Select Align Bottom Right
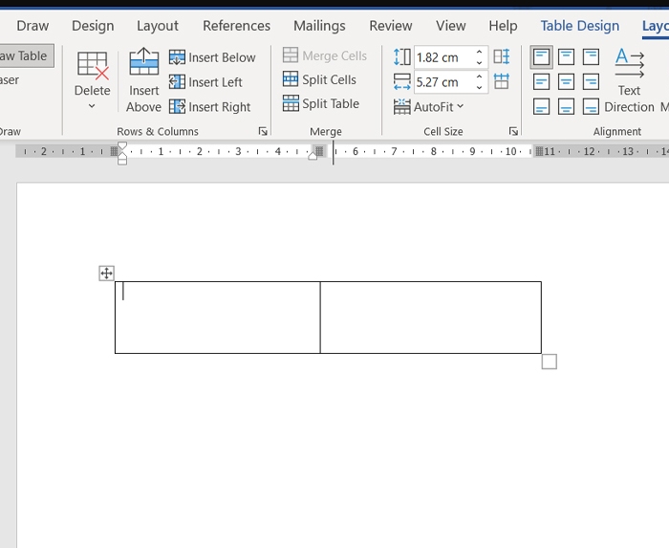The image size is (669, 548). pos(591,106)
